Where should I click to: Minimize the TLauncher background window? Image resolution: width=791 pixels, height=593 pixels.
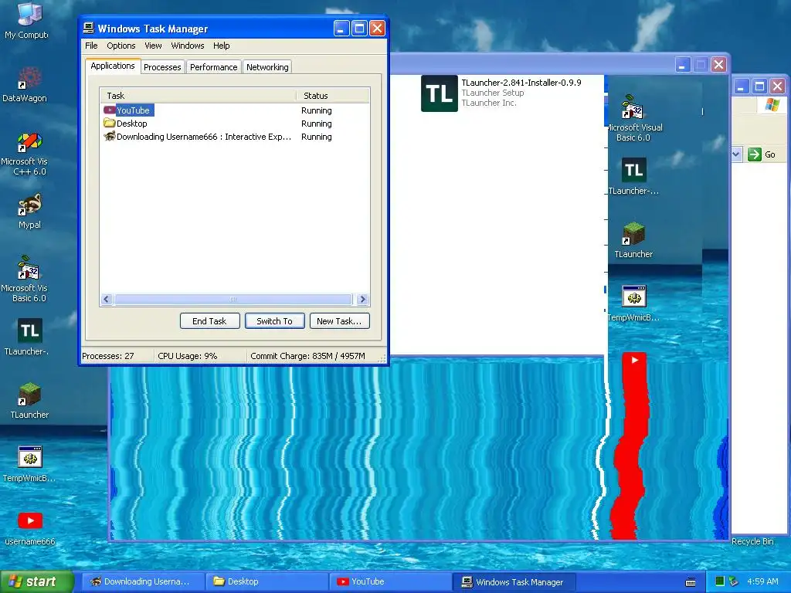(x=683, y=65)
